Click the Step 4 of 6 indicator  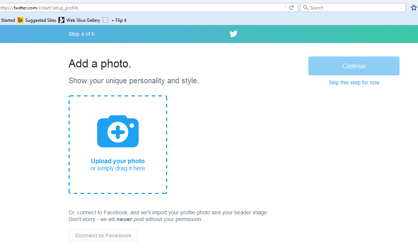point(82,34)
